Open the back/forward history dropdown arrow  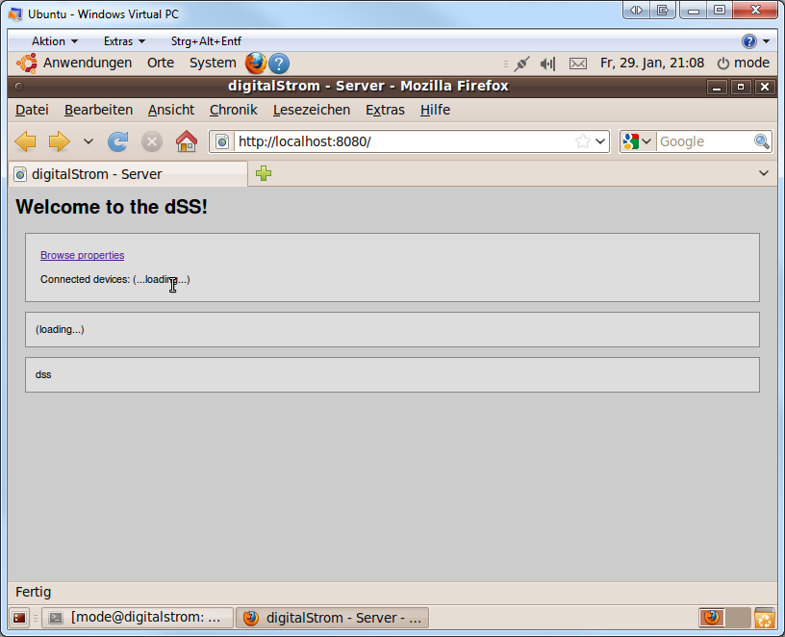click(x=89, y=141)
